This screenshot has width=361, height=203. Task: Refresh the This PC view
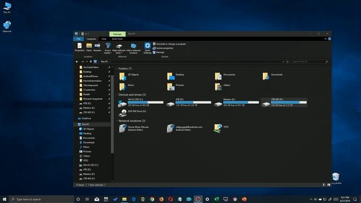[287, 61]
